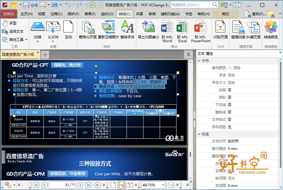Click the Save floppy disk icon
The height and width of the screenshot is (190, 283).
pyautogui.click(x=26, y=5)
